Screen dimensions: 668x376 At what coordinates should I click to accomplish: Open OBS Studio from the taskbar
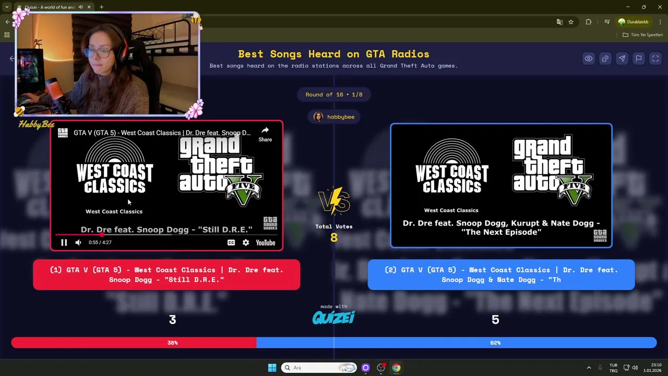point(381,368)
